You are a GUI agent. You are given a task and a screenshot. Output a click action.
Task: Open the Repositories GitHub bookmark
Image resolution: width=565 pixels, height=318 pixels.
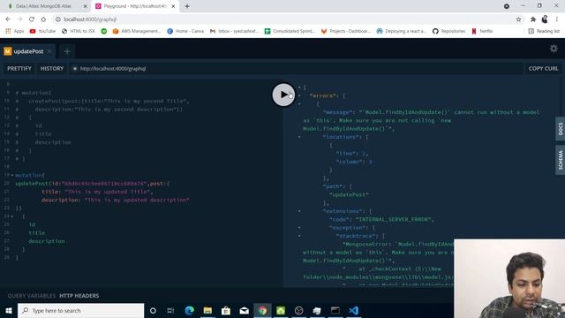coord(449,31)
